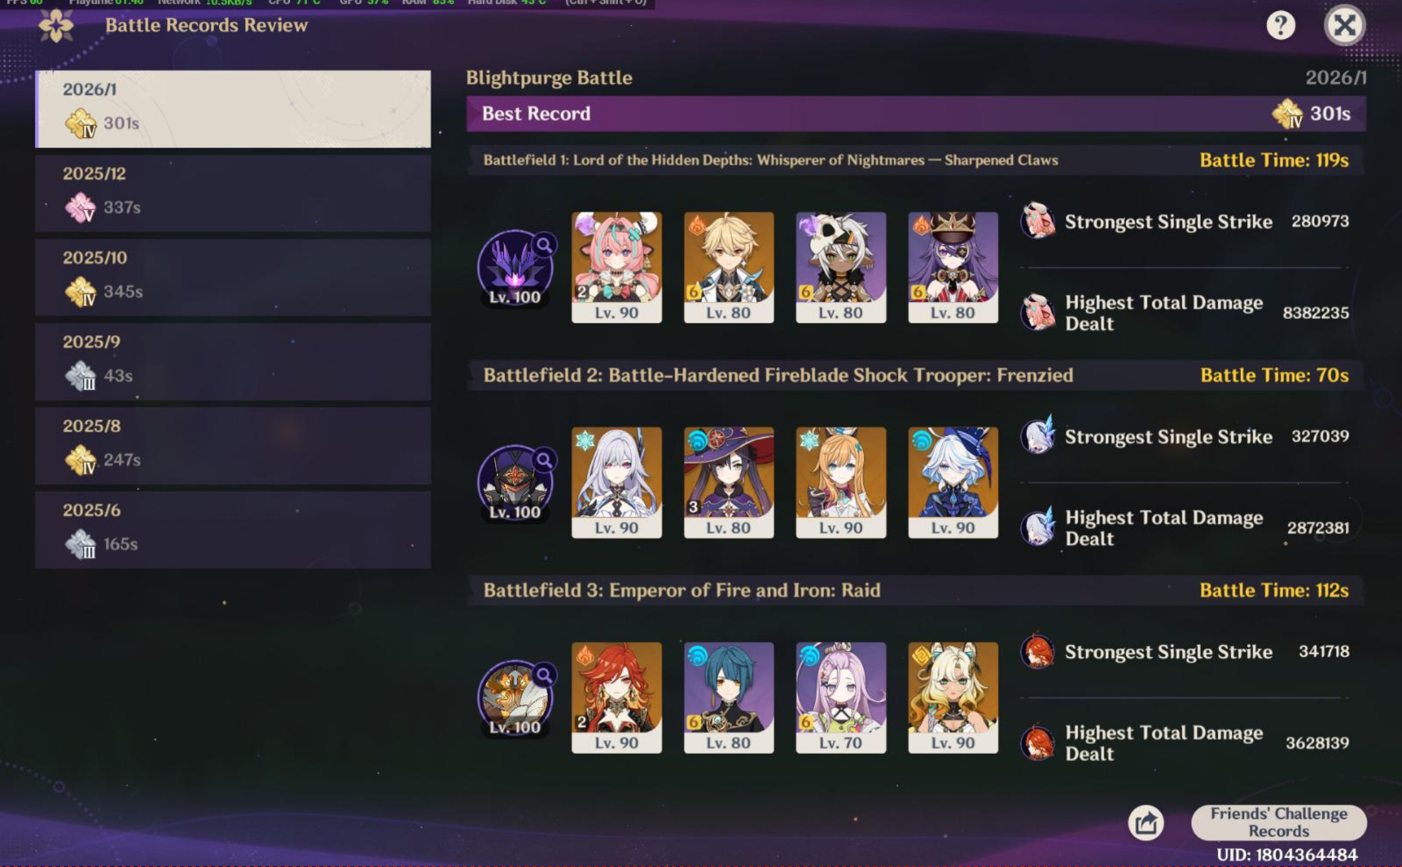
Task: Open Friends' Challenge Records
Action: click(1278, 822)
